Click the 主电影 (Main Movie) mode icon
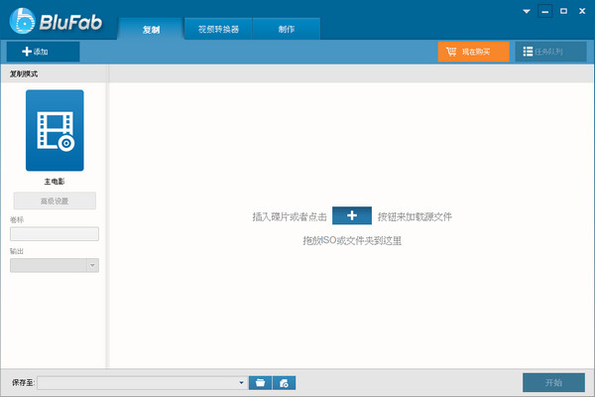Screen dimensions: 595x397 point(55,130)
